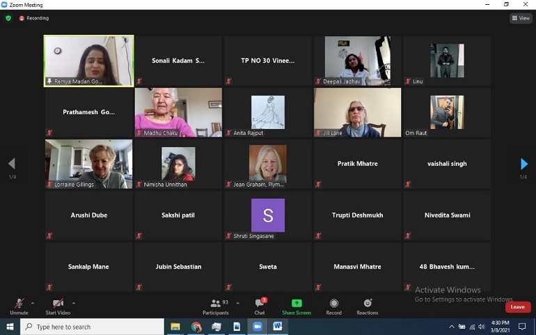Go to next page of participants
Screen dimensions: 536x335
524,164
